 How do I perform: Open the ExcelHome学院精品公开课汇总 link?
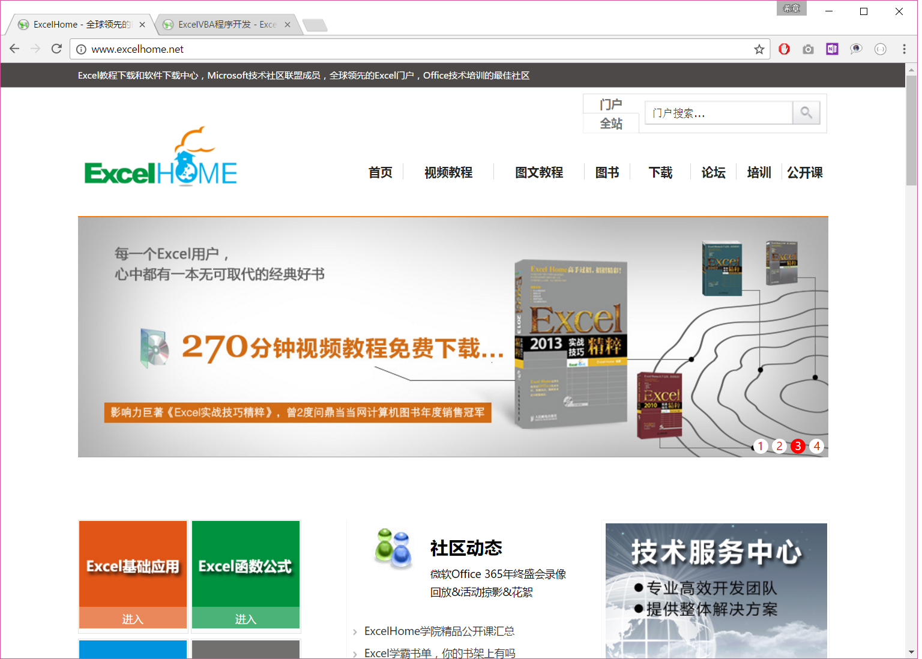tap(439, 631)
